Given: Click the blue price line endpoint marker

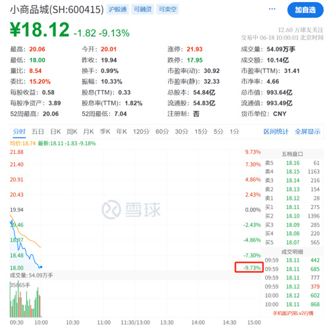Looking at the screenshot, I should coord(41,267).
